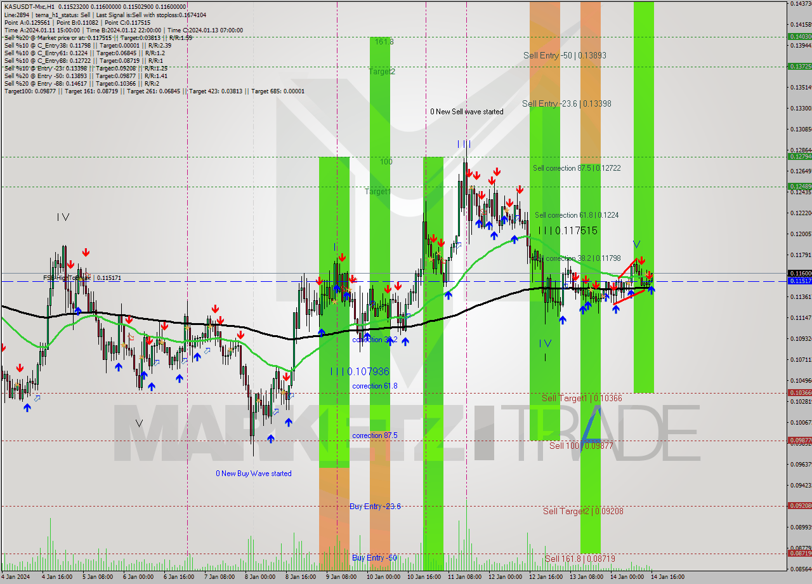Click the 0.09208 red price tag

click(799, 505)
